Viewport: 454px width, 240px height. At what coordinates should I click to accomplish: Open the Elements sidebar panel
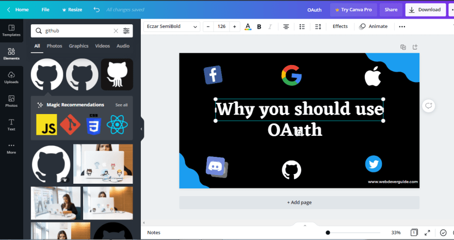point(11,54)
